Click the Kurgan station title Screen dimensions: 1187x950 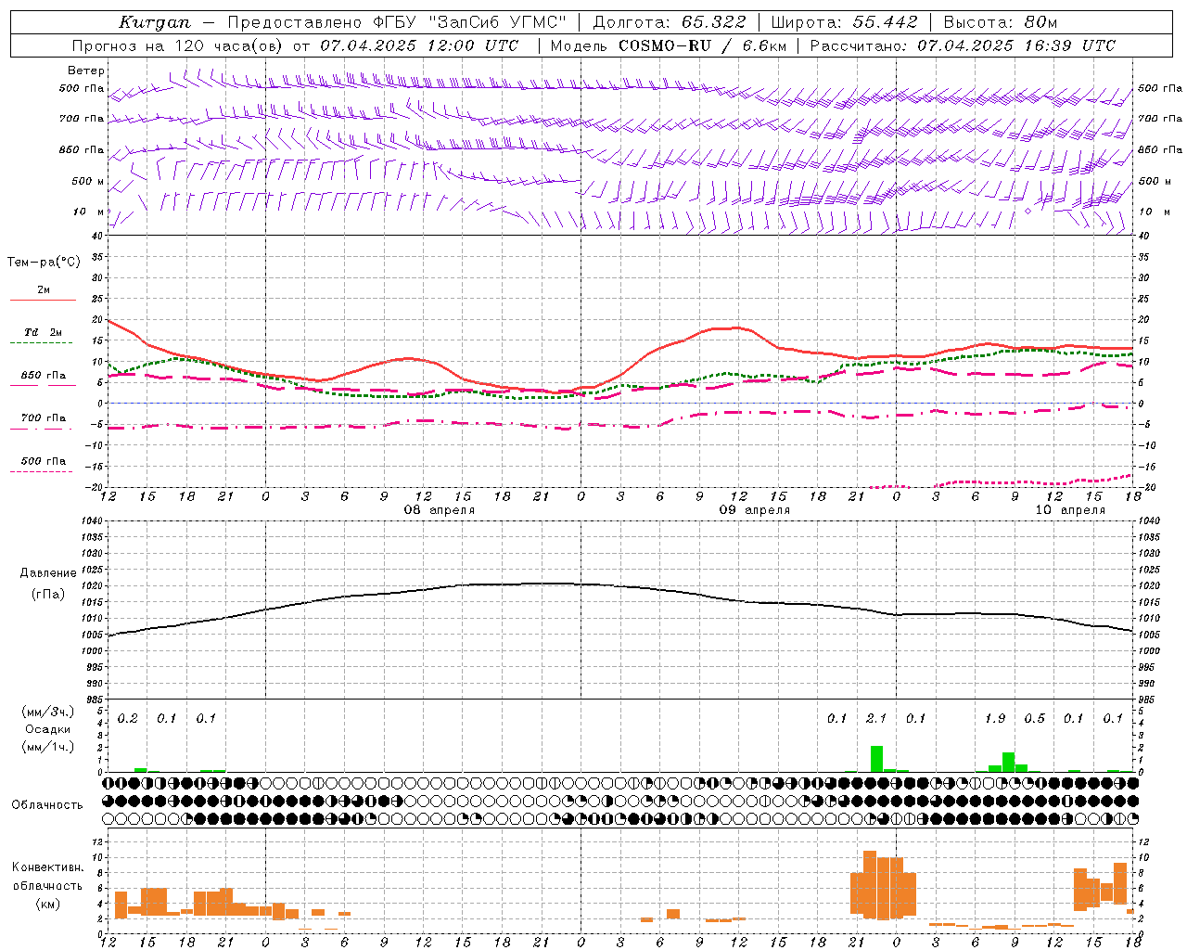[155, 22]
